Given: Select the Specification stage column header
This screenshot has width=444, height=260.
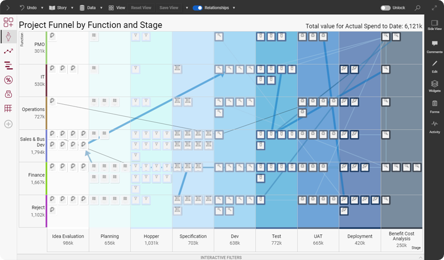Looking at the screenshot, I should (193, 240).
